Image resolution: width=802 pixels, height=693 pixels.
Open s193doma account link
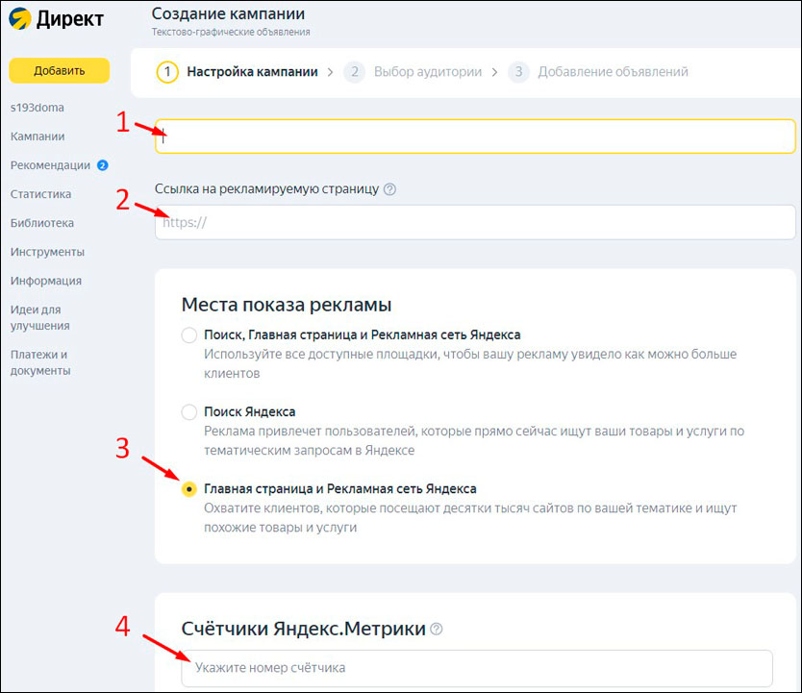pyautogui.click(x=38, y=108)
